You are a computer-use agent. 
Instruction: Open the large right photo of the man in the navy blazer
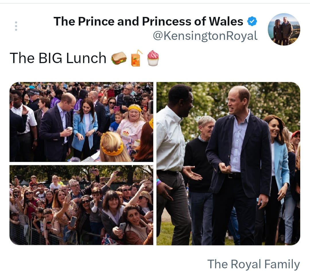pos(228,163)
